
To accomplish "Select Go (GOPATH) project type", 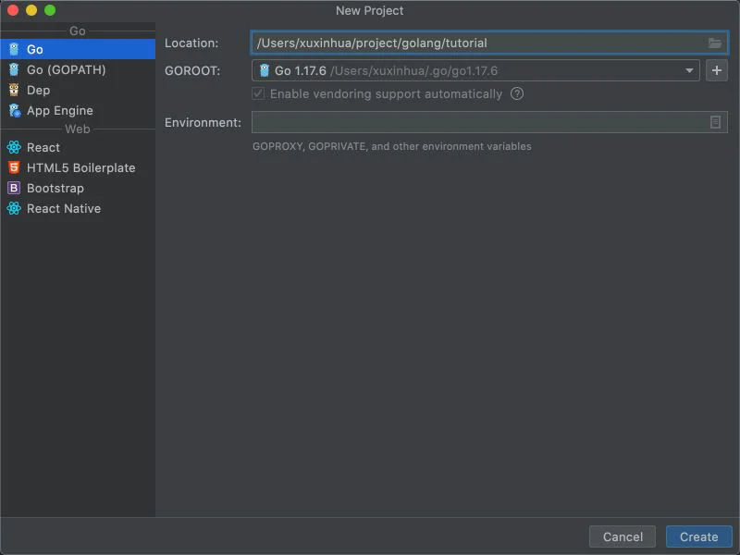I will coord(78,70).
